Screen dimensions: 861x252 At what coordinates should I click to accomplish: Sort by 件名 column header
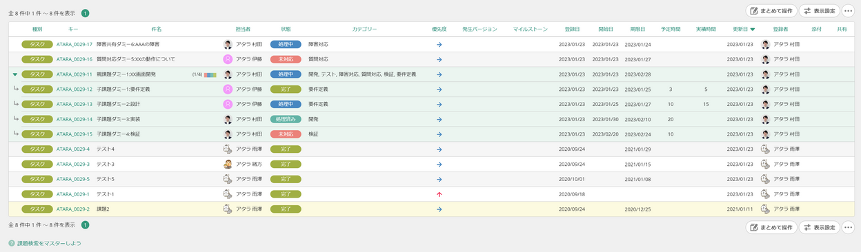pyautogui.click(x=157, y=29)
